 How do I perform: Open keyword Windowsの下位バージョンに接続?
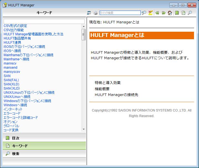click(x=27, y=101)
